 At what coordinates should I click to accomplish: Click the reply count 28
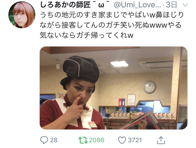54,140
